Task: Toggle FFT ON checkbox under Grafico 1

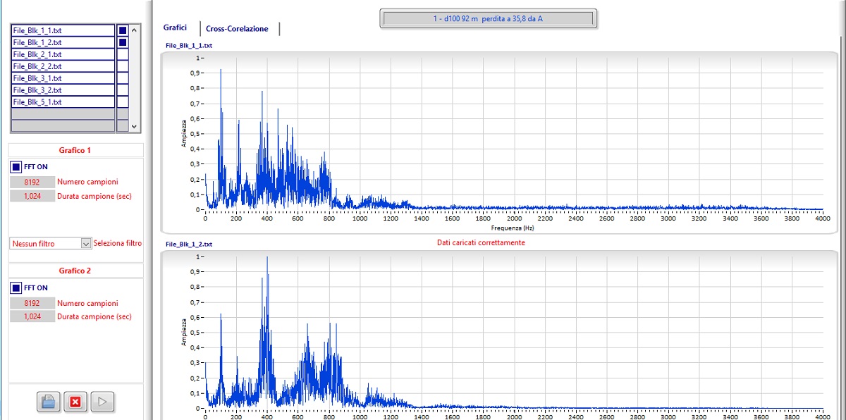Action: 16,168
